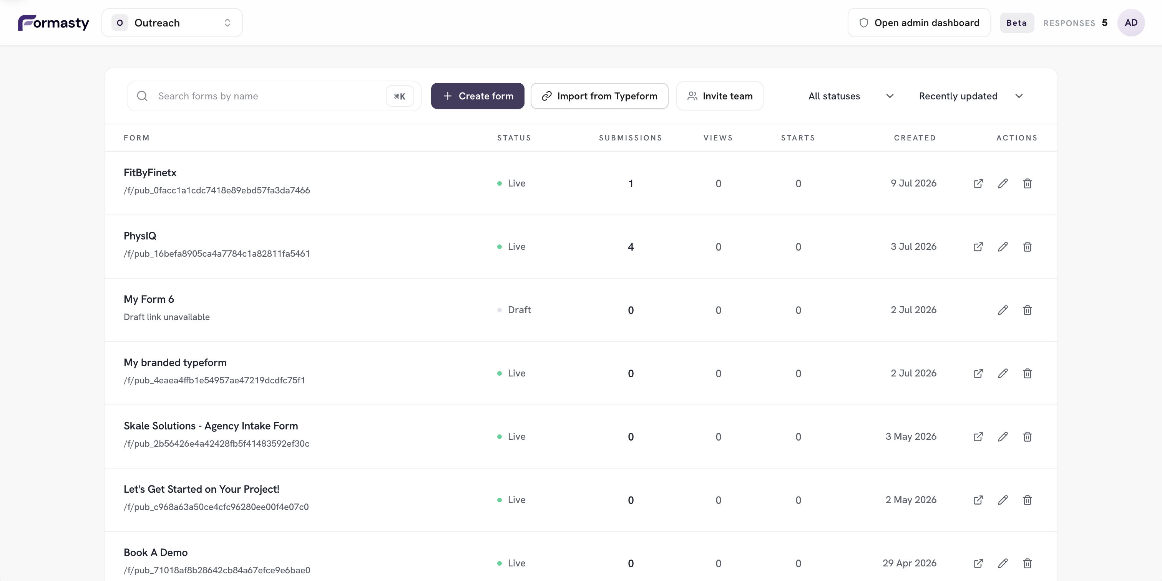Open Let's Get Started on Your Project! title
The width and height of the screenshot is (1162, 581).
202,489
